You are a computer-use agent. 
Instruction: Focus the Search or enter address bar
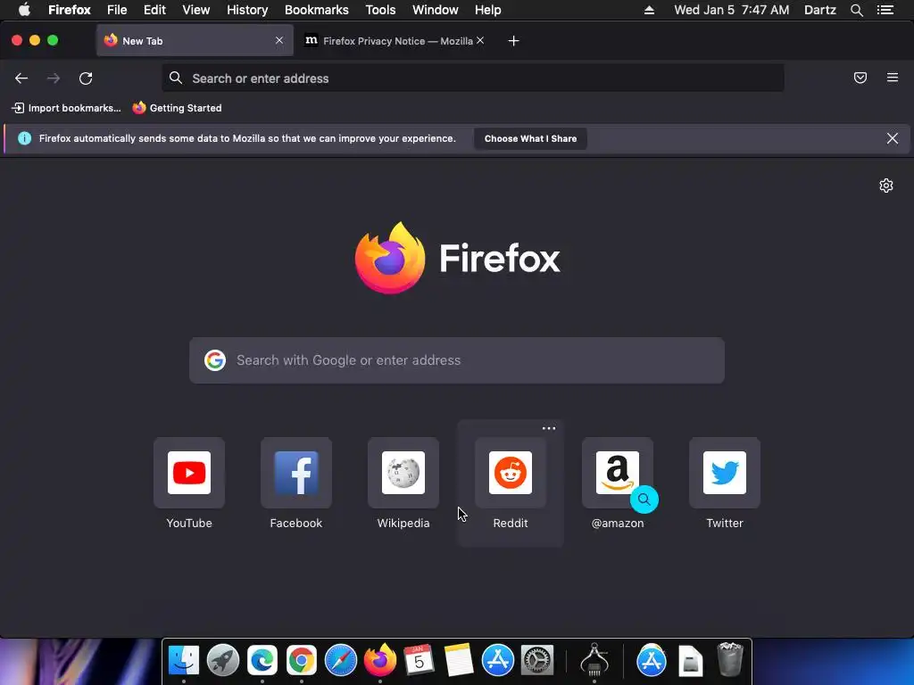[473, 78]
